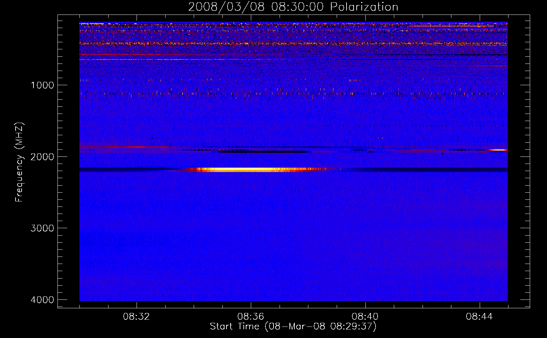Click the '08:44' time tick label
This screenshot has width=547, height=338.
click(x=479, y=317)
